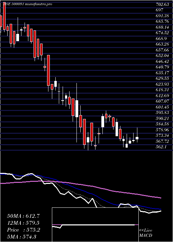Screen dimensions: 173x242
Task: Click the 12MA : 579.5 readout
Action: 23,223
